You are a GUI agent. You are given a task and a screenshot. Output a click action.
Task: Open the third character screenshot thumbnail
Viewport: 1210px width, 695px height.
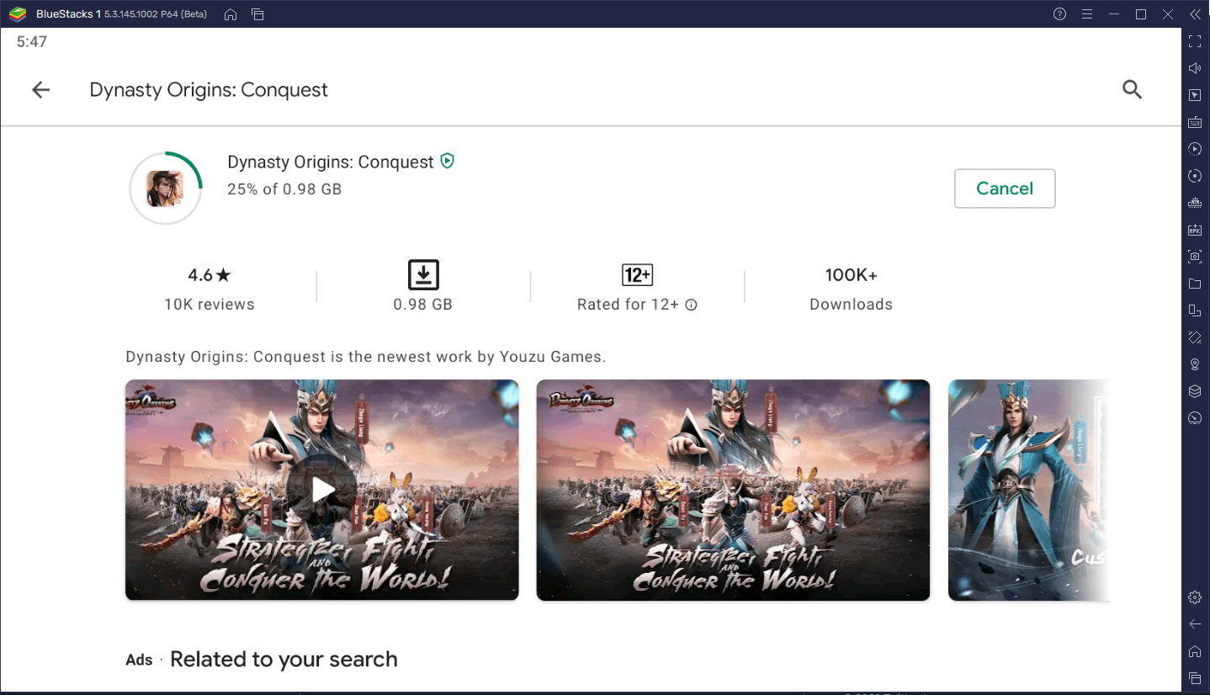point(1028,490)
